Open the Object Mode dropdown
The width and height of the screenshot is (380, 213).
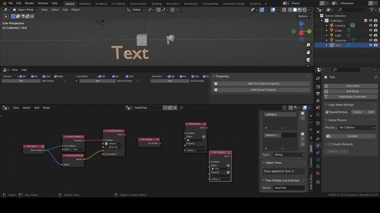(x=25, y=10)
